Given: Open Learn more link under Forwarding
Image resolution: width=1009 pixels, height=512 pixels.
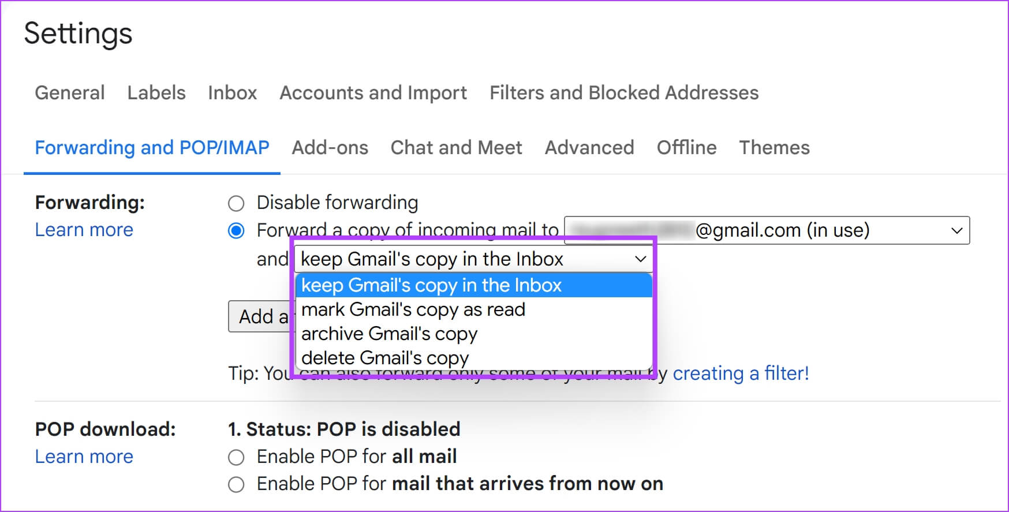Looking at the screenshot, I should (x=84, y=230).
